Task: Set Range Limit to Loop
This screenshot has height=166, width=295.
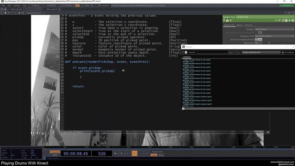Action: (x=153, y=155)
